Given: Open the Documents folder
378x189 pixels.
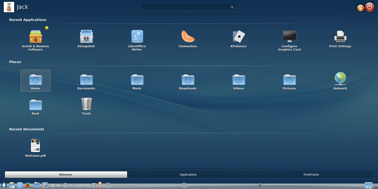Looking at the screenshot, I should [86, 82].
